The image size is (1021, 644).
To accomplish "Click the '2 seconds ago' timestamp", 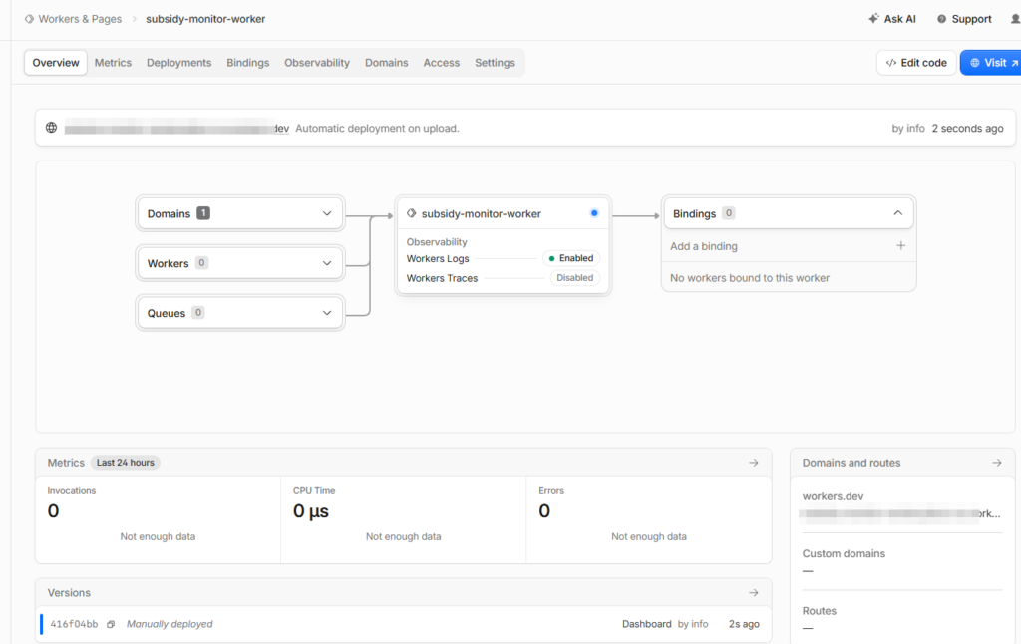I will coord(967,129).
